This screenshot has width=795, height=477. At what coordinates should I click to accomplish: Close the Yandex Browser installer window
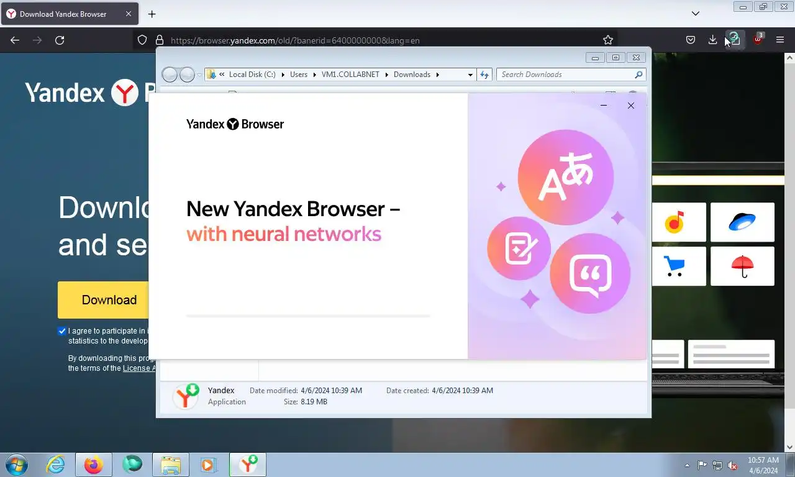click(631, 106)
